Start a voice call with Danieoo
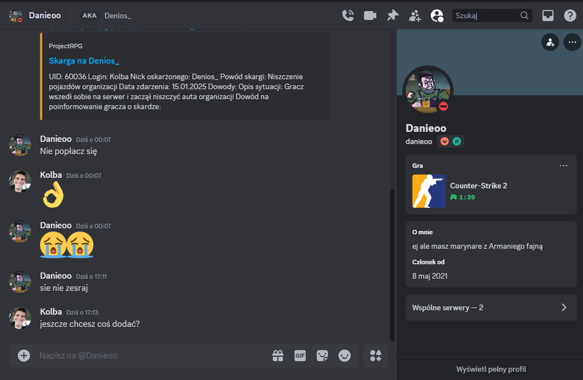 (347, 16)
